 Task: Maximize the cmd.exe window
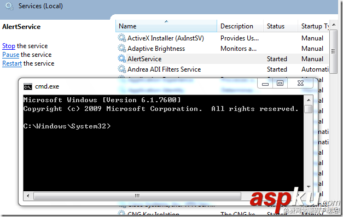(280, 83)
